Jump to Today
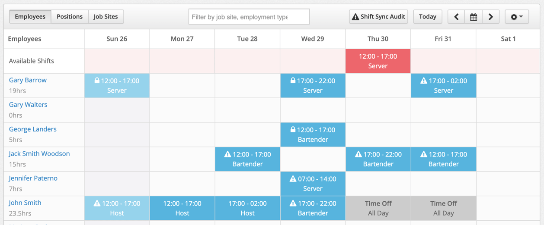 pos(428,17)
